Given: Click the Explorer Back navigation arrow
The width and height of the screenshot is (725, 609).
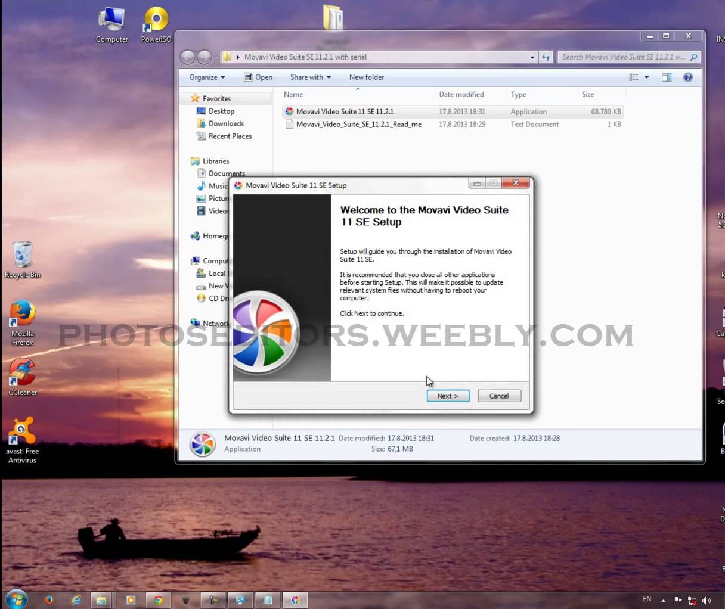Looking at the screenshot, I should (x=188, y=57).
